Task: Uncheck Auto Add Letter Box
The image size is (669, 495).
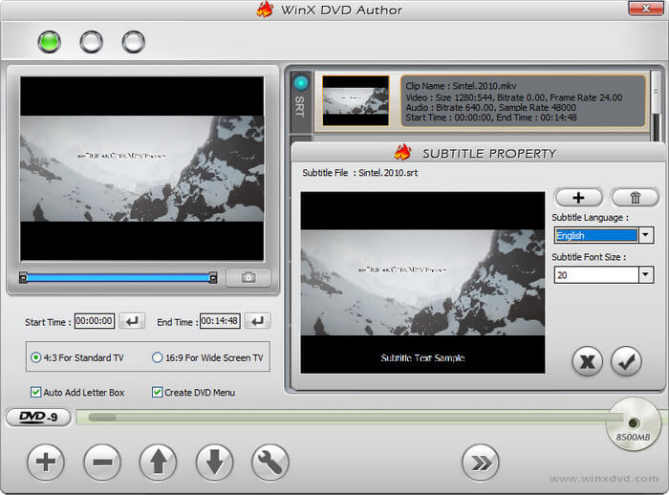Action: tap(36, 392)
